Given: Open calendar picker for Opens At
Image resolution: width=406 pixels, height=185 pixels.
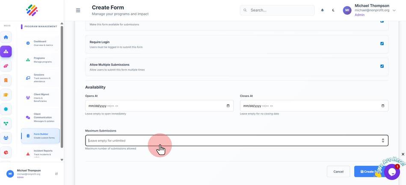Looking at the screenshot, I should pos(228,106).
